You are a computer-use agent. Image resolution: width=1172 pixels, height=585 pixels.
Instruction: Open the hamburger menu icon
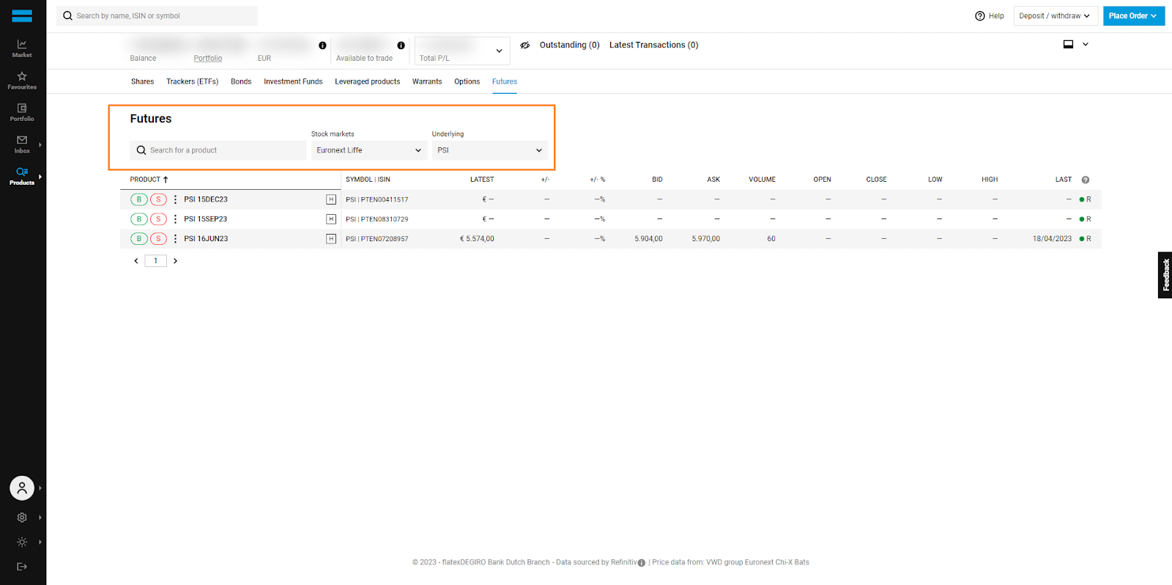tap(22, 15)
